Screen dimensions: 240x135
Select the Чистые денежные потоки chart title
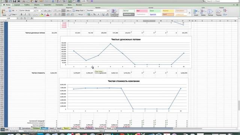126,39
